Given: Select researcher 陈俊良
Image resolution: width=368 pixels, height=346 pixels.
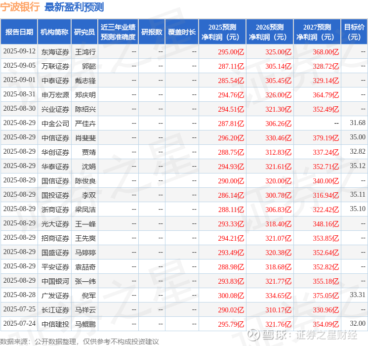Looking at the screenshot, I should 85,181.
